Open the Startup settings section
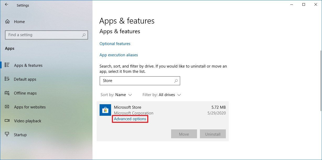 pyautogui.click(x=20, y=135)
